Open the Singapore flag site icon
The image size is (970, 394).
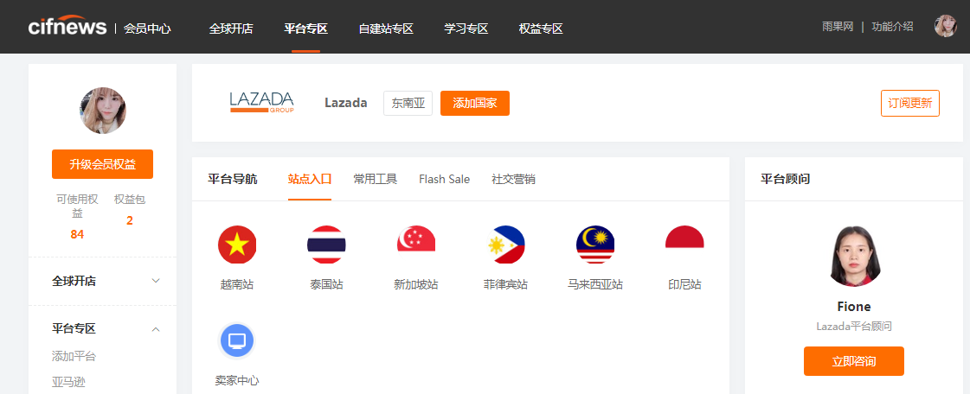pyautogui.click(x=416, y=239)
